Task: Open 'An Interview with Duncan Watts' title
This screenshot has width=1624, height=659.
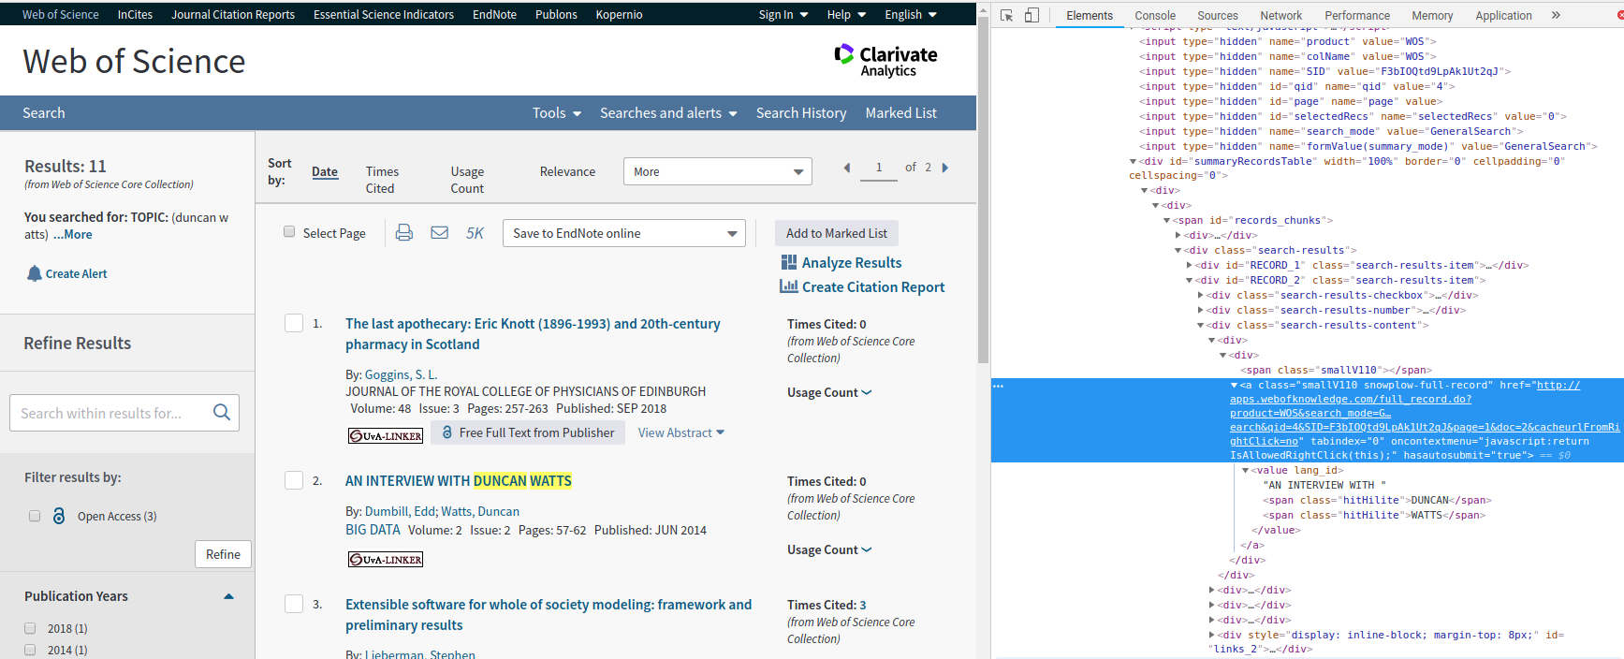Action: coord(459,480)
